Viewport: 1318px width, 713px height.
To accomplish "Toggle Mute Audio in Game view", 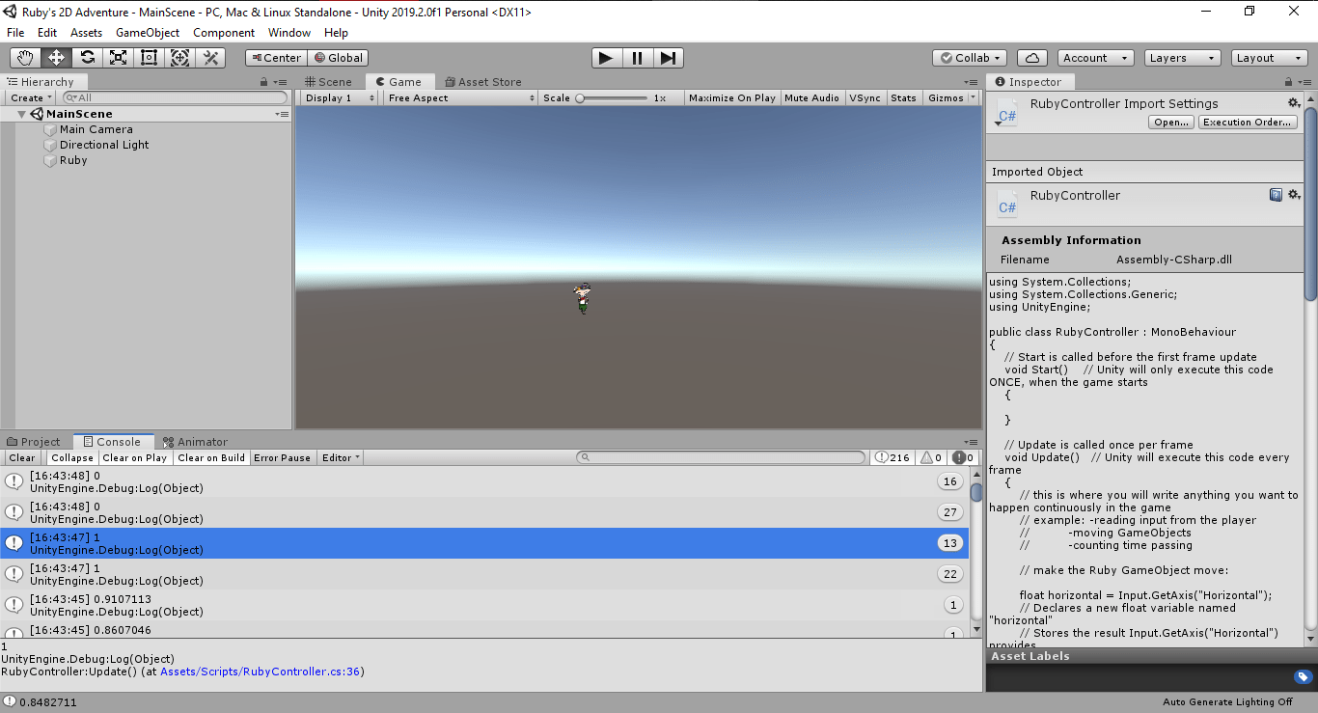I will tap(811, 97).
